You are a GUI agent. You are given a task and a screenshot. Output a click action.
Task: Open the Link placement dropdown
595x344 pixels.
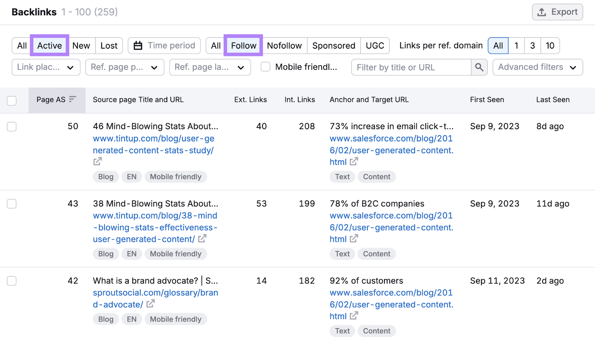pyautogui.click(x=45, y=67)
